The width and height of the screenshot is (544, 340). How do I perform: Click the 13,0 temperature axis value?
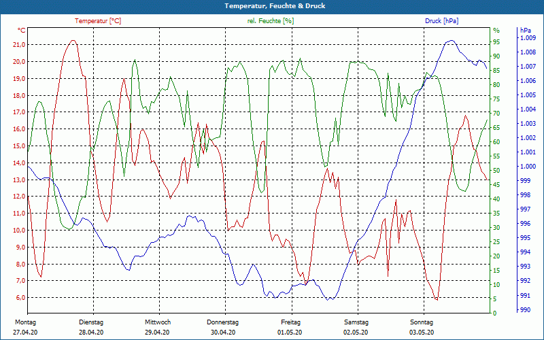(x=19, y=180)
